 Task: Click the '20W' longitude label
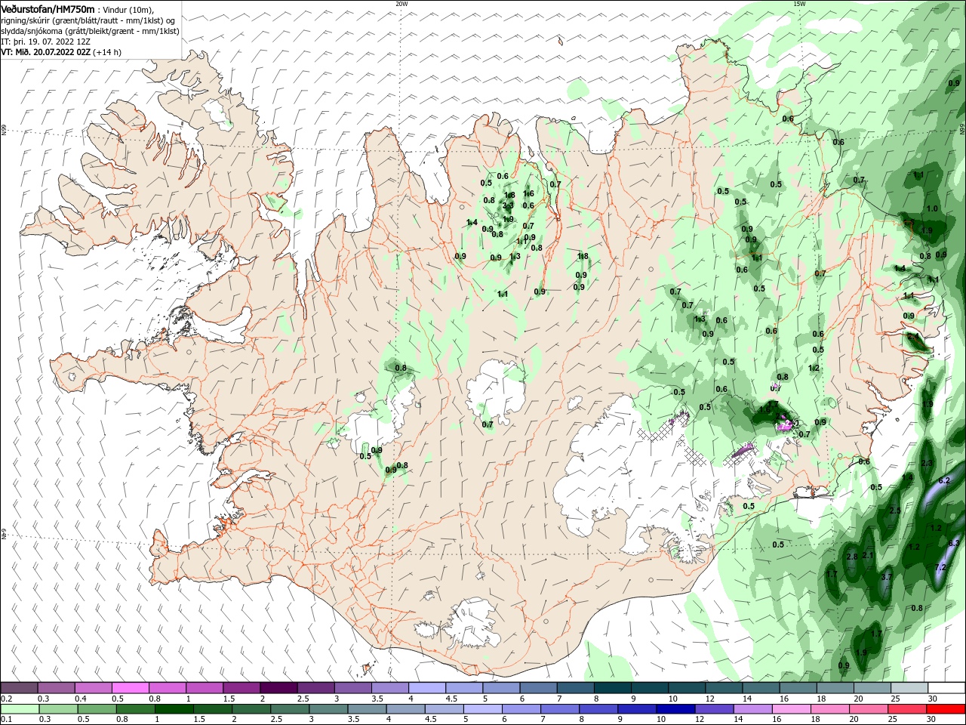(401, 4)
